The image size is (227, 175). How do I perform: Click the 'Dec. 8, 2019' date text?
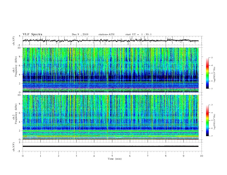pos(80,34)
